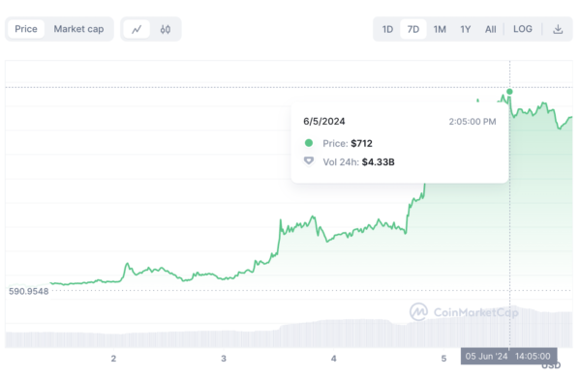Show 1Y time range
Screen dimensions: 581x377
point(466,29)
